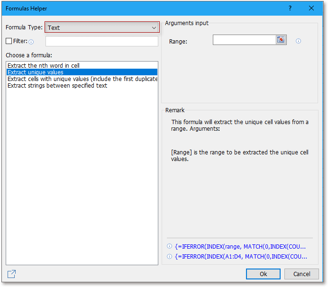This screenshot has width=328, height=287.
Task: Choose 'Extract cells with unique values' formula
Action: coord(82,79)
